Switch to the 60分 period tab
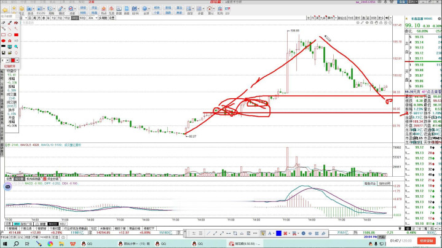 pyautogui.click(x=82, y=18)
